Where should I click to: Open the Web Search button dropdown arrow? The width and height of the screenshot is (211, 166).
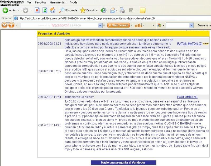tap(131, 25)
